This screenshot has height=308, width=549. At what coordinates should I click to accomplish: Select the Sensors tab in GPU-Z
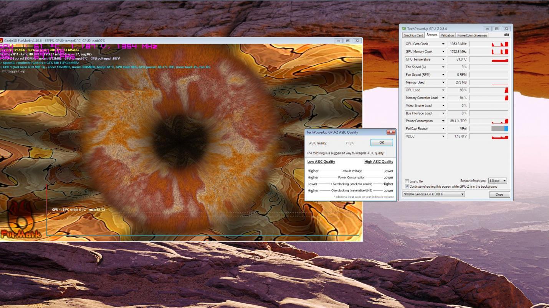[432, 35]
